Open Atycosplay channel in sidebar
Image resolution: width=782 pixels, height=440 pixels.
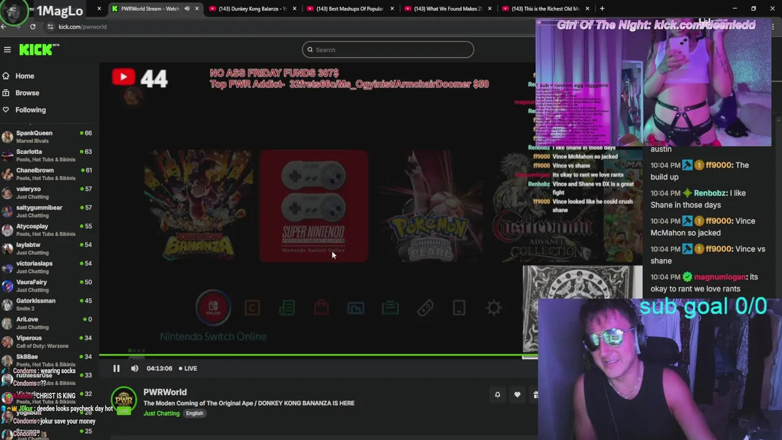coord(47,230)
